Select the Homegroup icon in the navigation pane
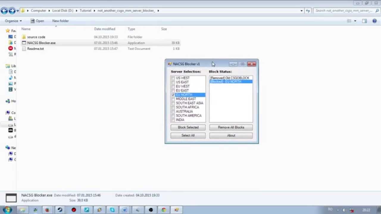Viewport: 381px width, 214px height. (x=8, y=101)
